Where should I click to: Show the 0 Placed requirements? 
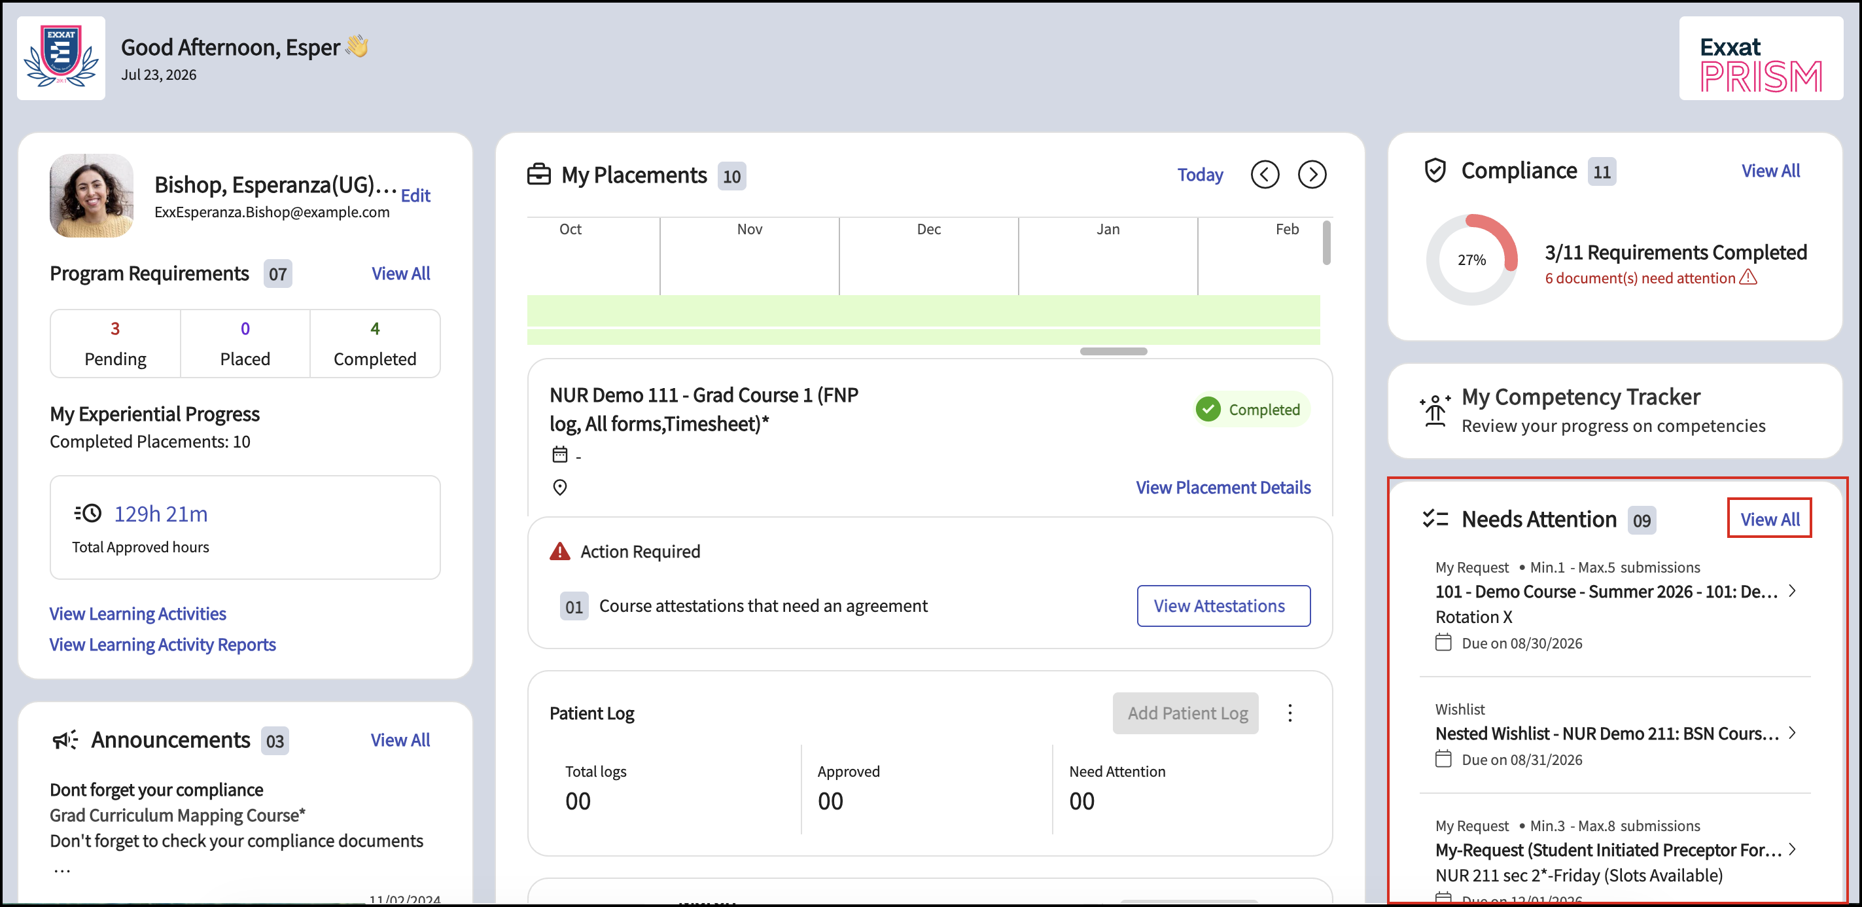click(x=245, y=344)
